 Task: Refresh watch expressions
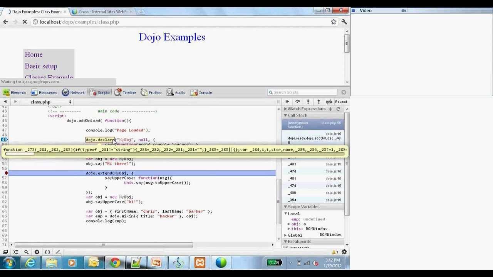(x=338, y=109)
